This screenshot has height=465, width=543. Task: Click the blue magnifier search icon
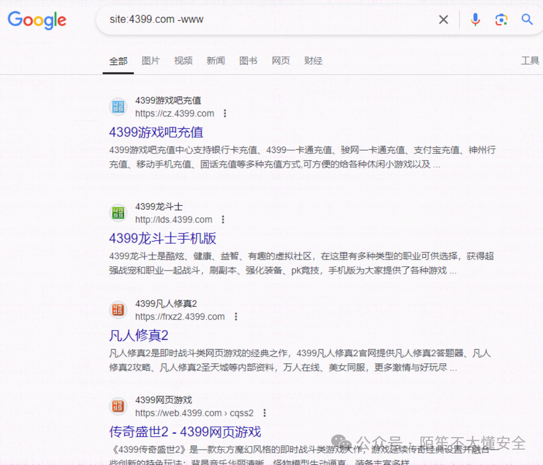click(527, 19)
